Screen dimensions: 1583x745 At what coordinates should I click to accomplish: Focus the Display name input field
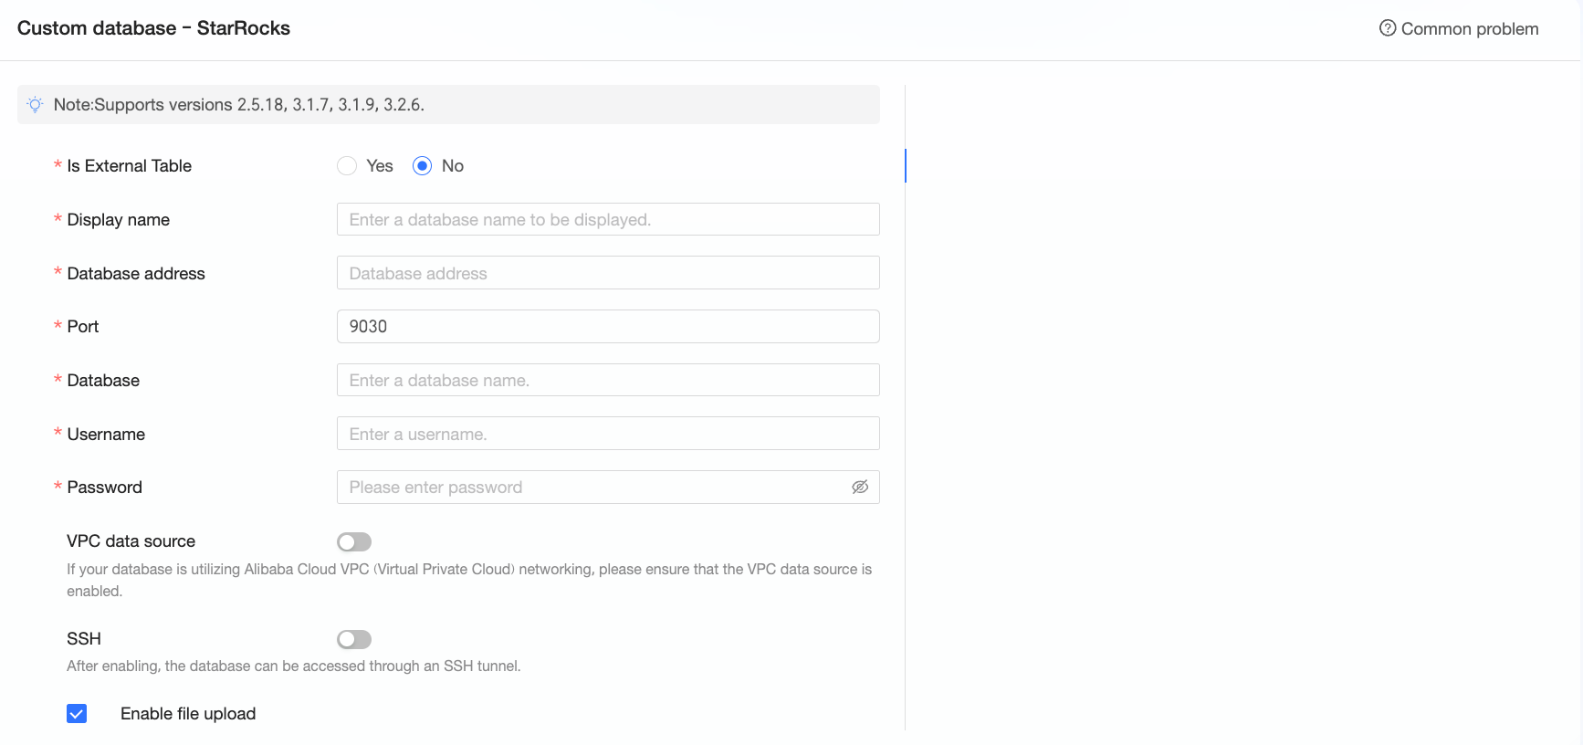tap(608, 219)
